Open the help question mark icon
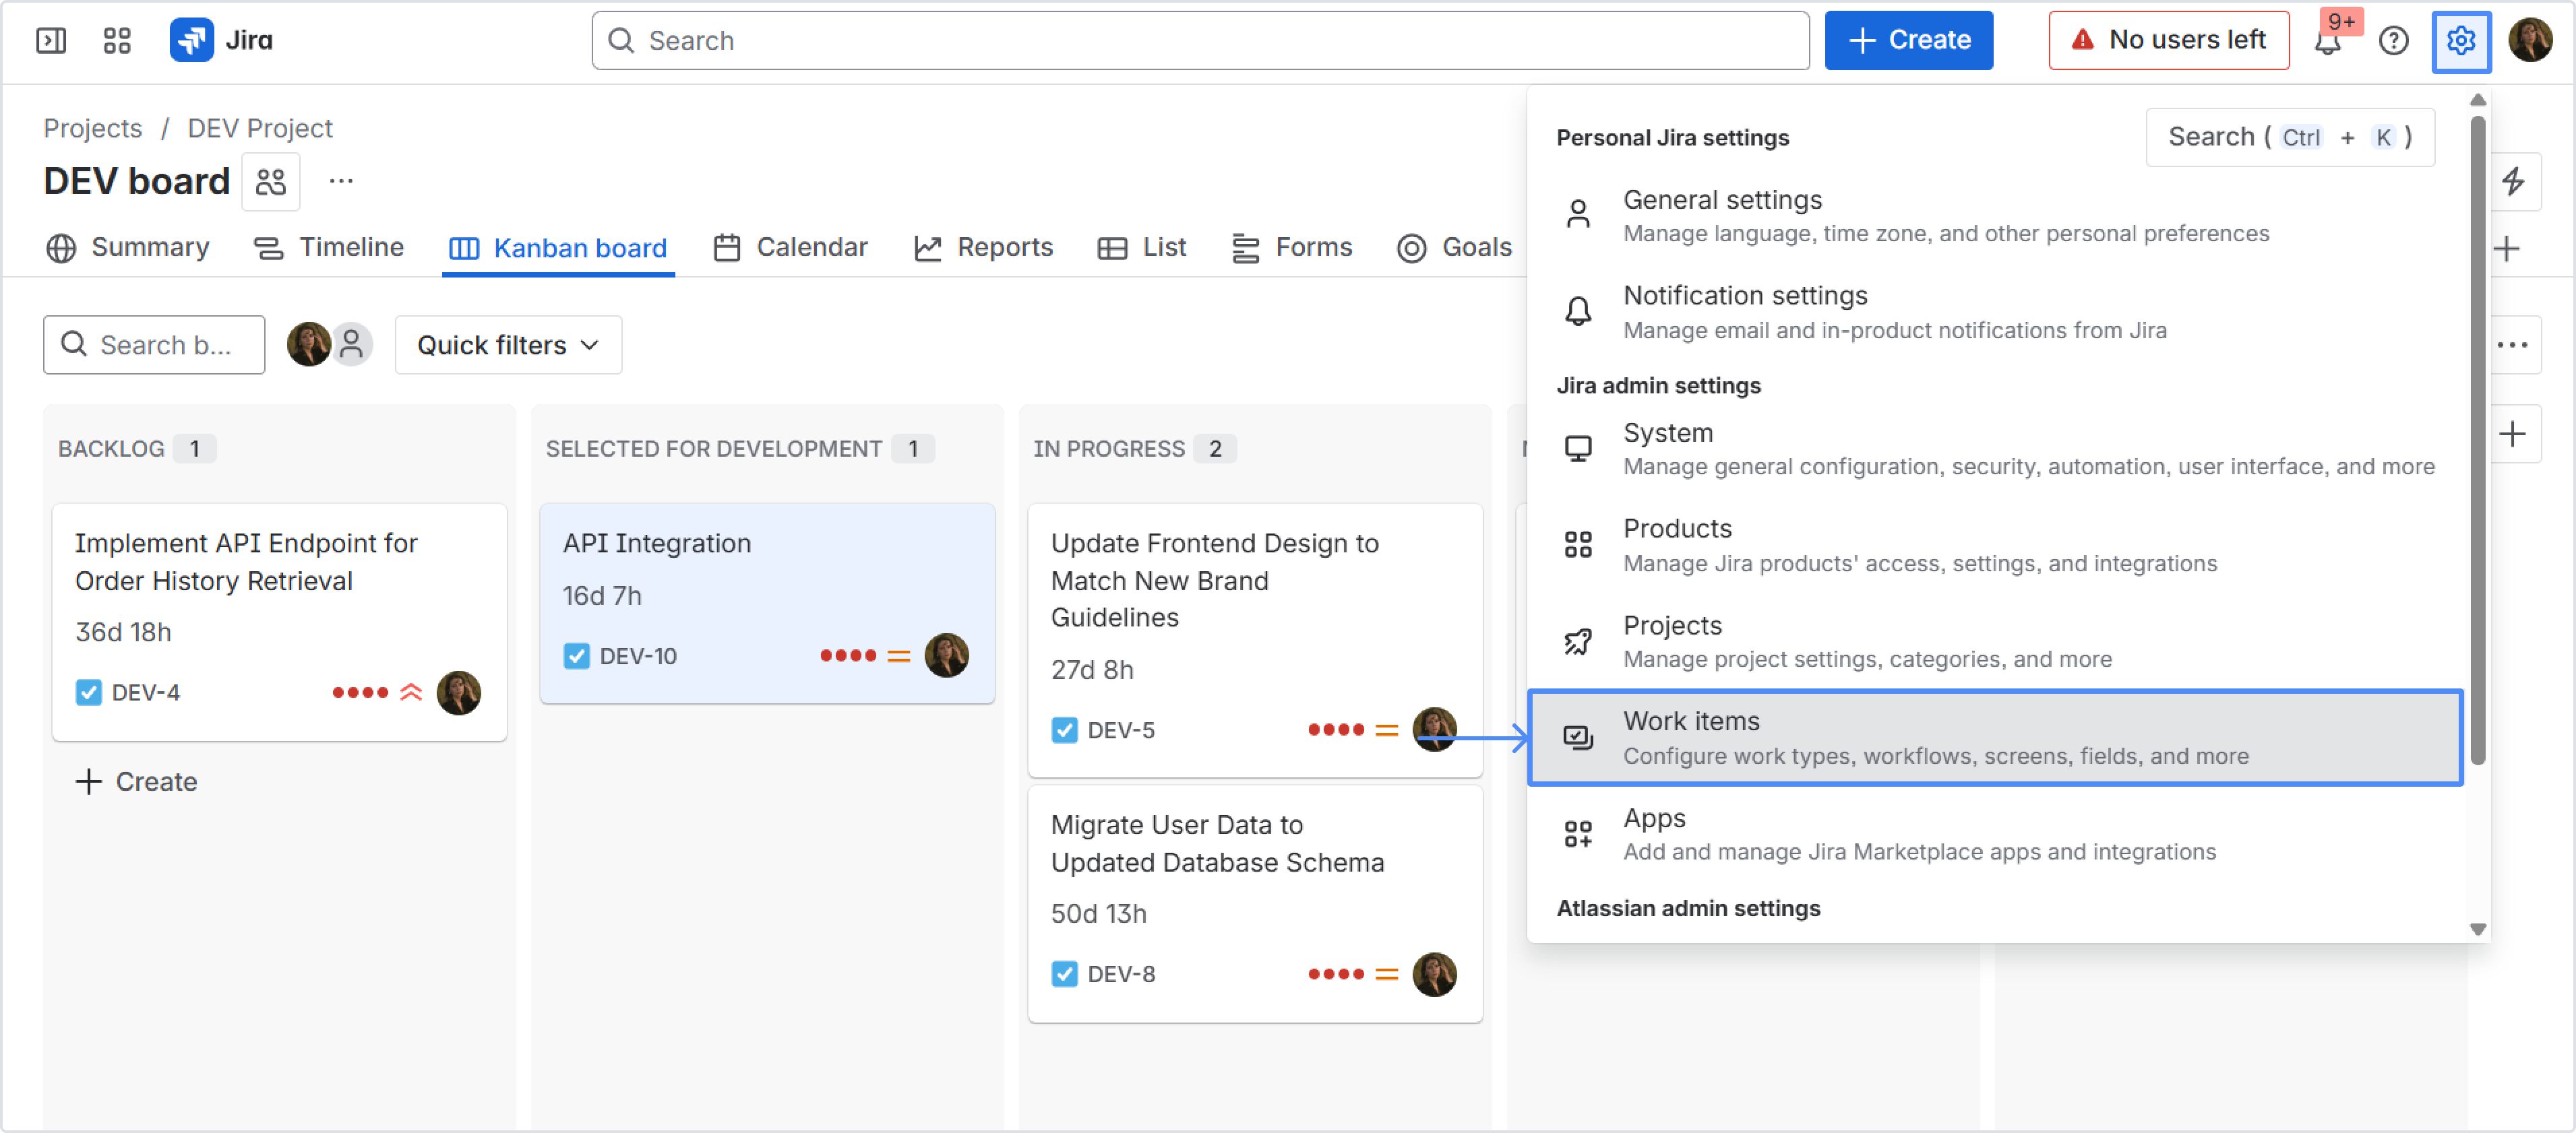Image resolution: width=2576 pixels, height=1133 pixels. point(2393,41)
